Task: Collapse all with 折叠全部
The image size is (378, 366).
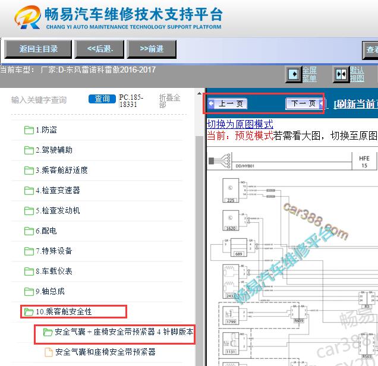Action: click(x=169, y=101)
